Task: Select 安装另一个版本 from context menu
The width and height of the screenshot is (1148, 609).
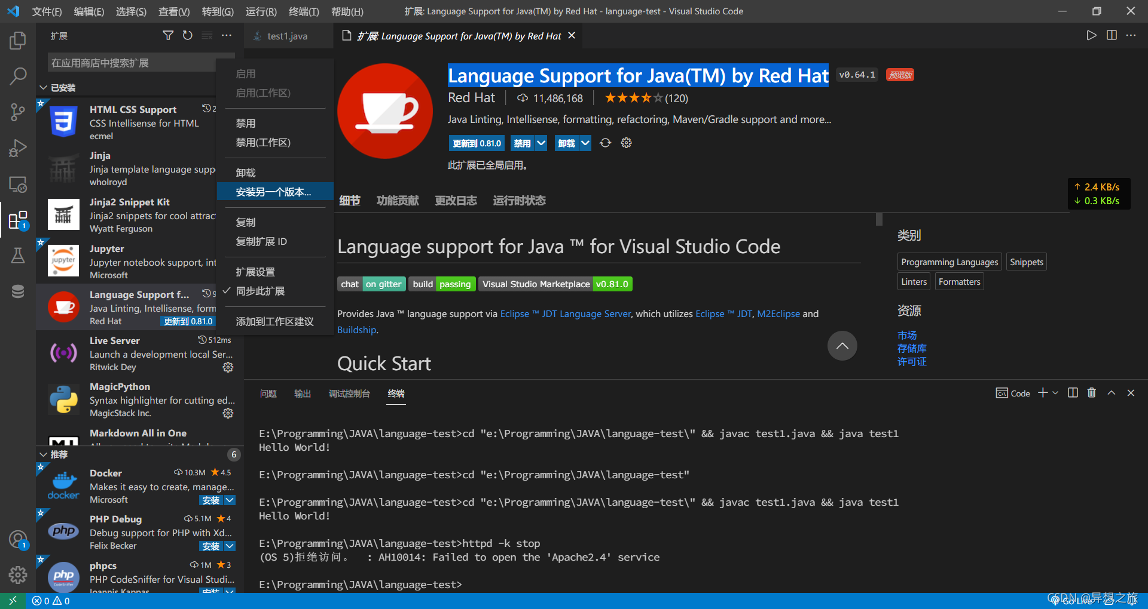Action: pos(273,192)
